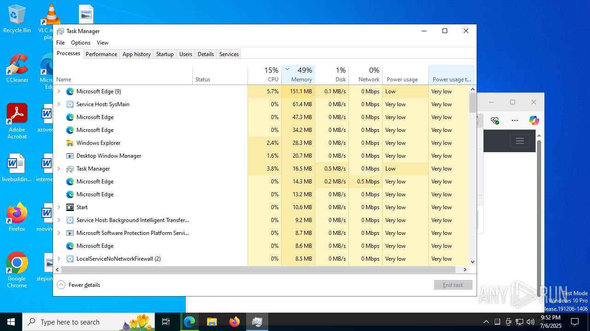Image resolution: width=590 pixels, height=331 pixels.
Task: Click the Background Intelligent Transfer service icon
Action: pos(70,220)
